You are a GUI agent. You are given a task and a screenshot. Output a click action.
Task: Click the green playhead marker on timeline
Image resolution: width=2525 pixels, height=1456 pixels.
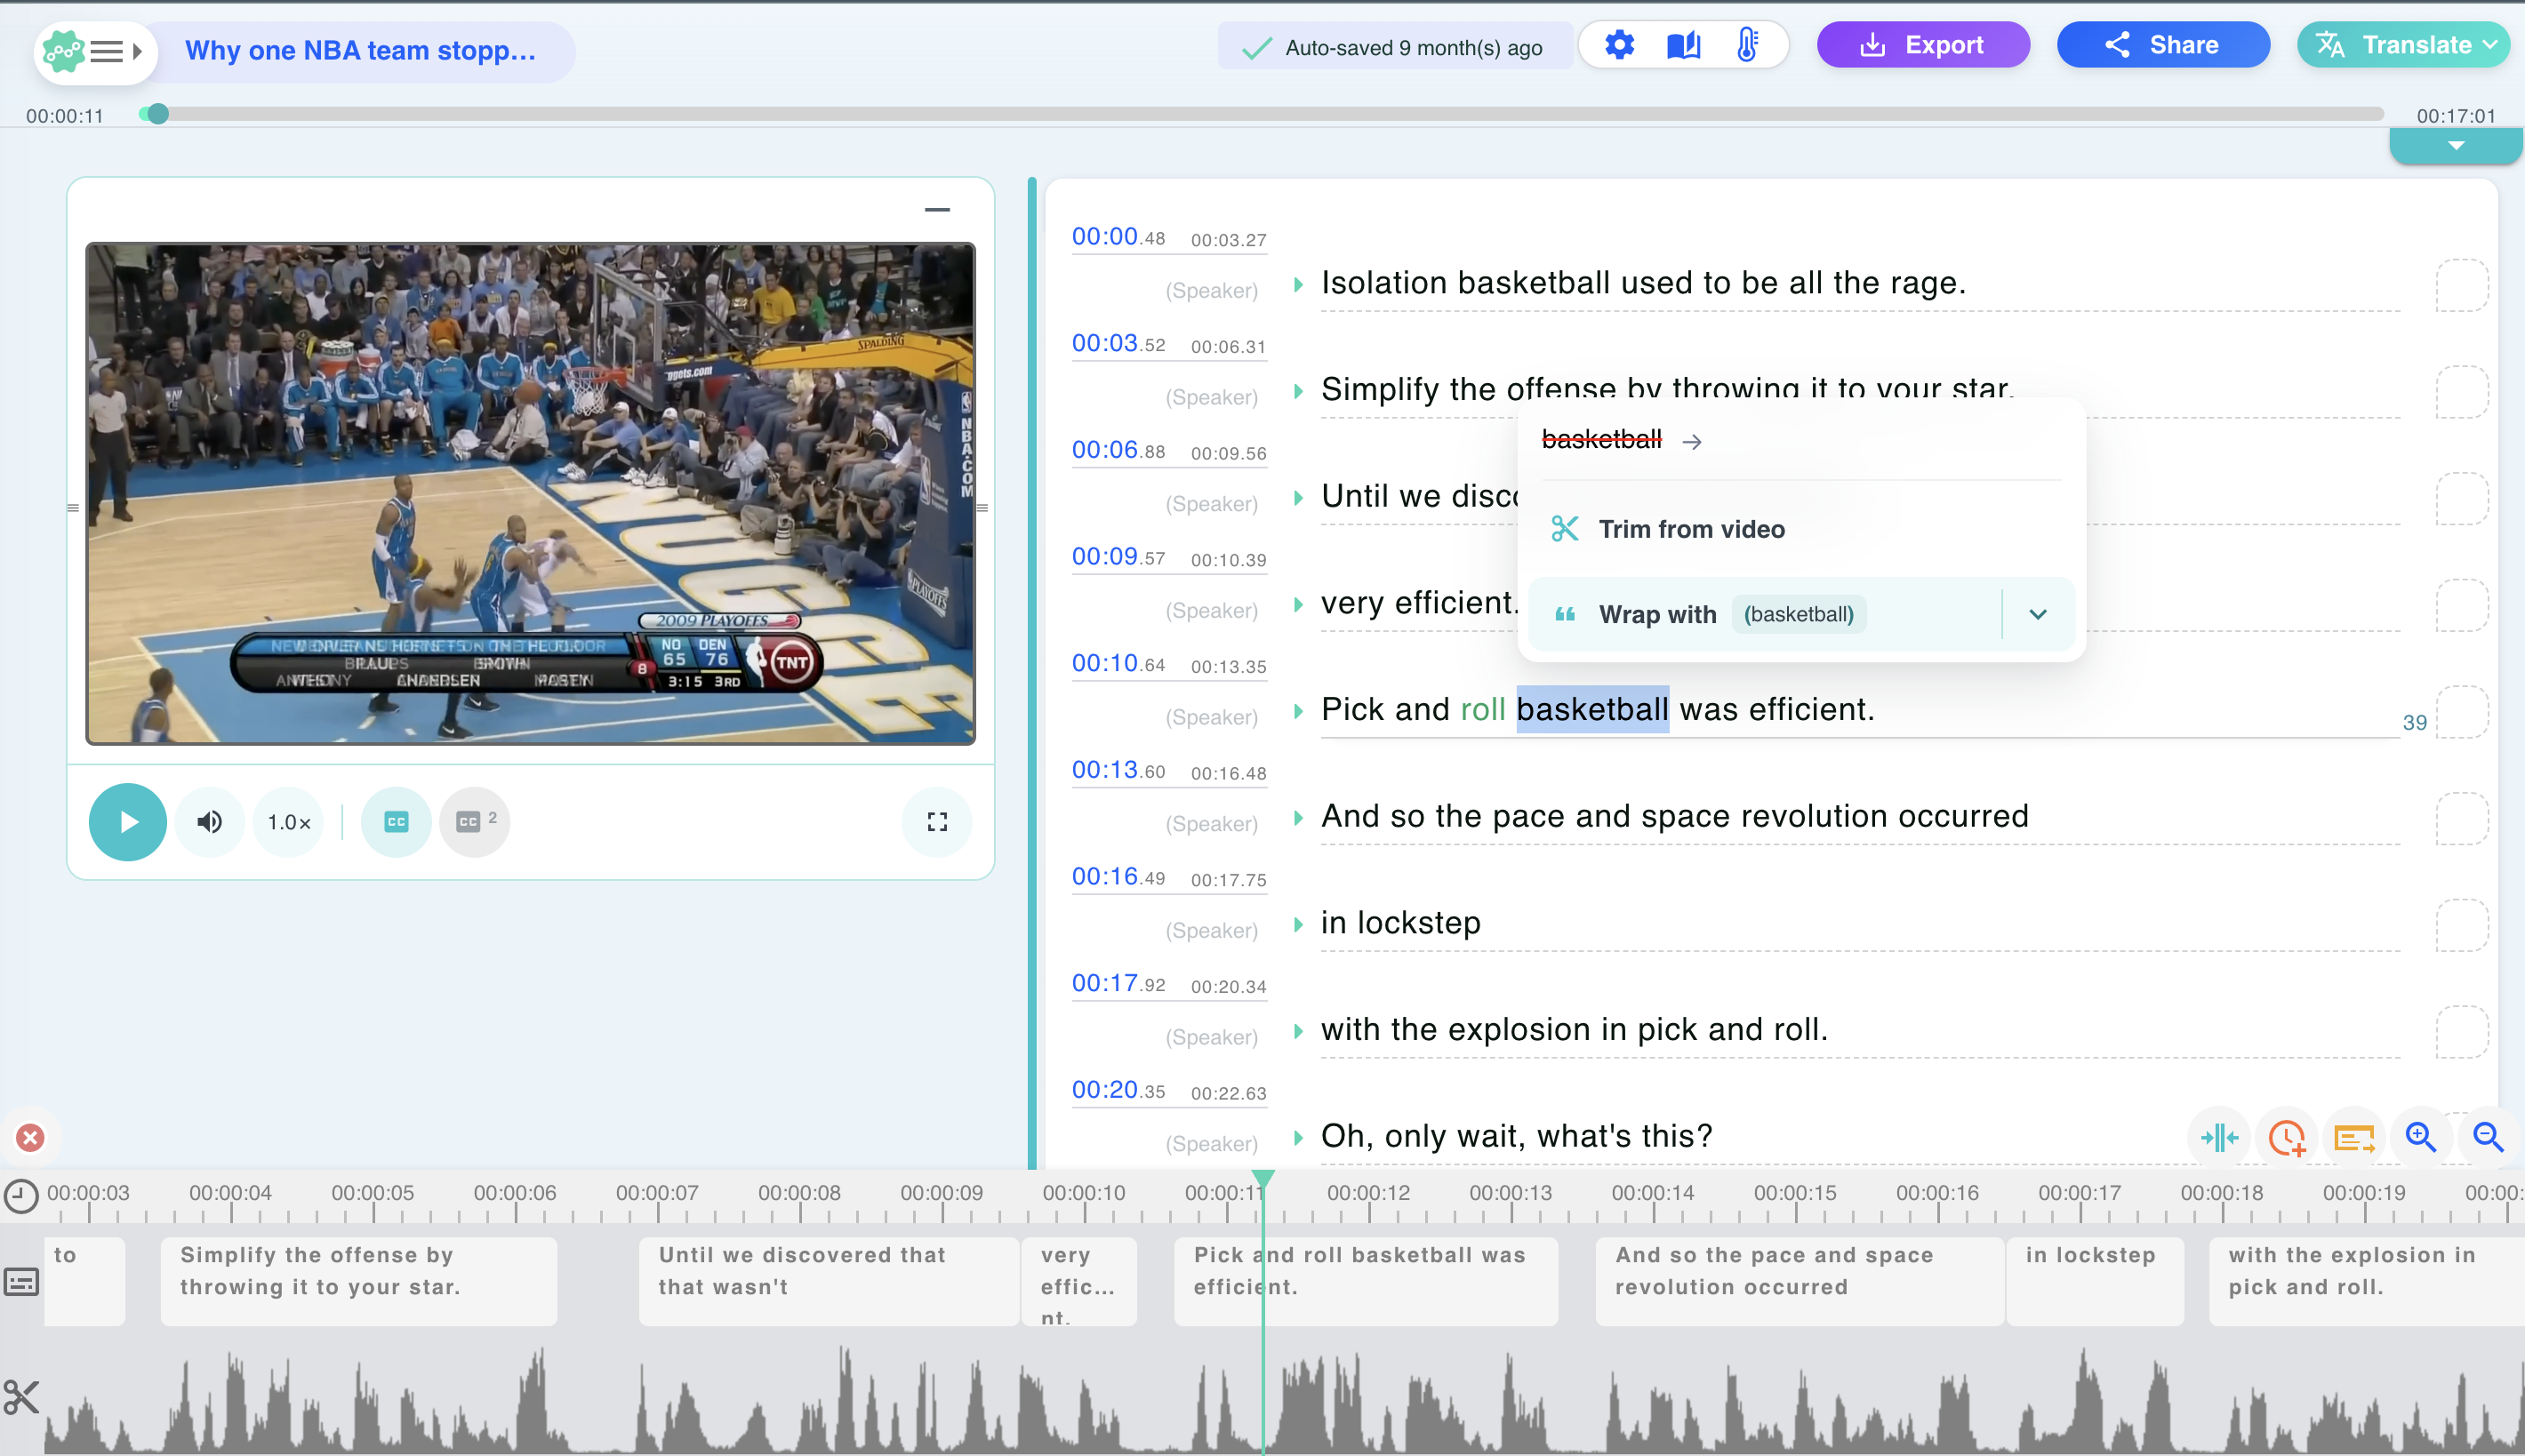(x=1263, y=1180)
